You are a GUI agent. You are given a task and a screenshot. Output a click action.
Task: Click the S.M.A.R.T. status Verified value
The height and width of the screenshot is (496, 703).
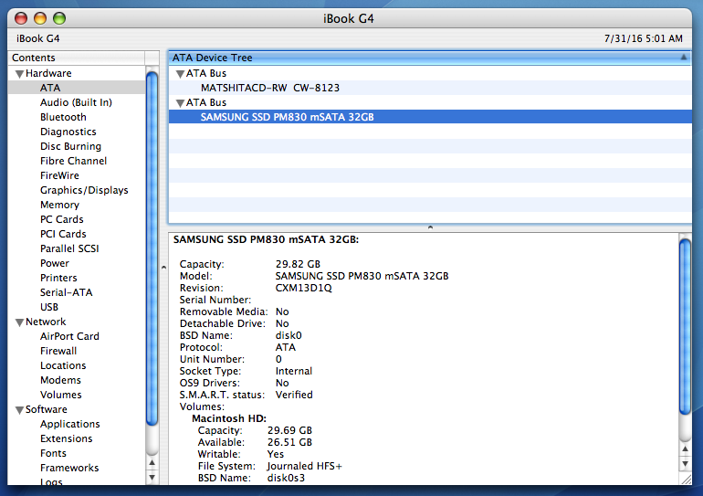click(x=294, y=396)
